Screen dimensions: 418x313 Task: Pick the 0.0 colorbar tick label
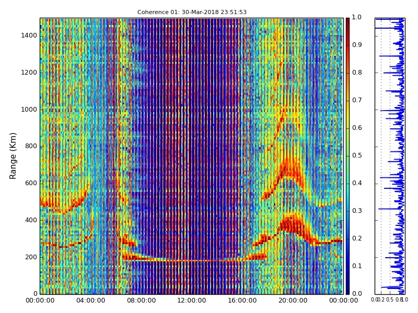click(357, 294)
